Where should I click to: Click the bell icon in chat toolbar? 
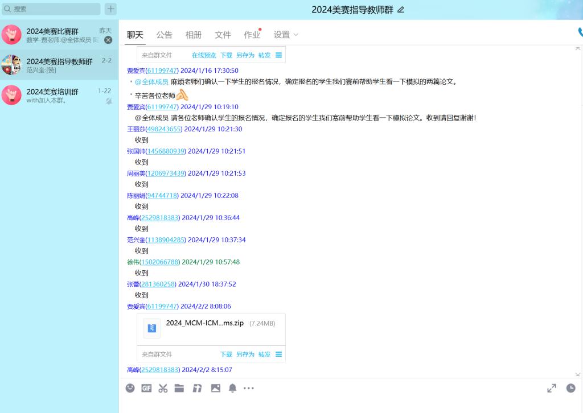pos(232,388)
